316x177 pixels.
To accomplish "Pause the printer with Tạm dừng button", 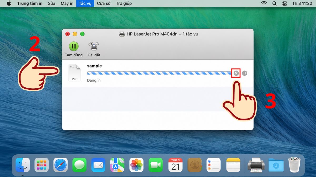I will coord(74,49).
